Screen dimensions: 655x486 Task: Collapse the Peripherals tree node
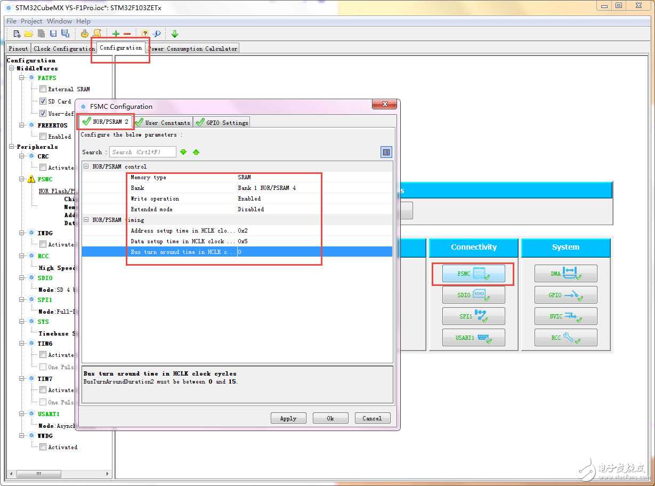tap(12, 147)
